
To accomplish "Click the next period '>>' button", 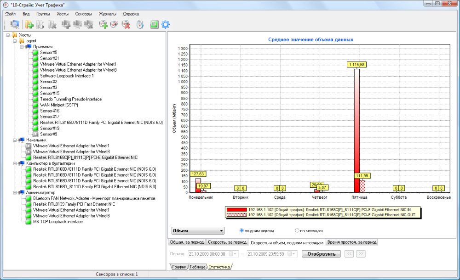I will (361, 254).
